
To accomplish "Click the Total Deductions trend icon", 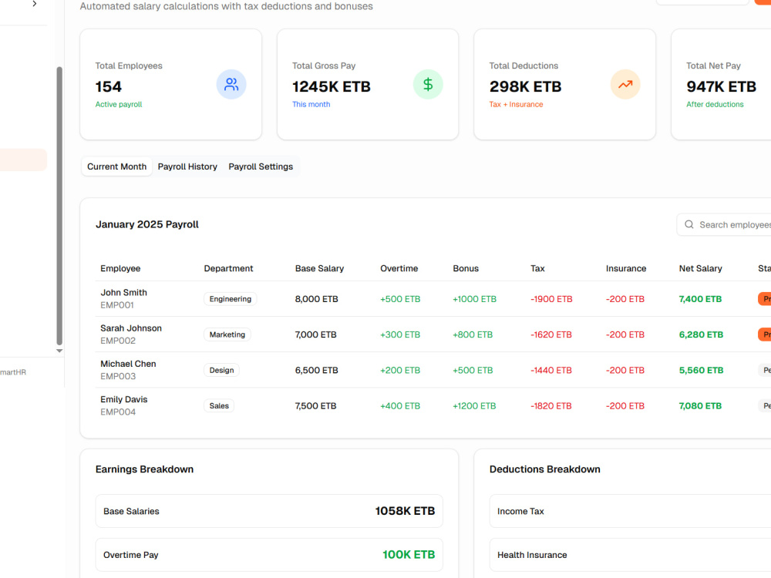I will pos(625,85).
